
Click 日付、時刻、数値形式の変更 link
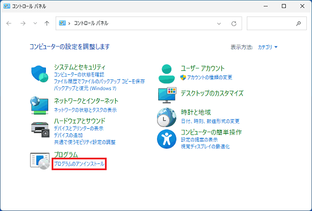click(x=210, y=121)
